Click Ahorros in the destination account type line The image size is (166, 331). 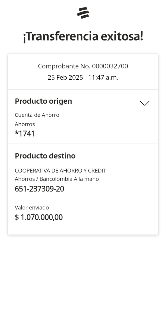25,179
